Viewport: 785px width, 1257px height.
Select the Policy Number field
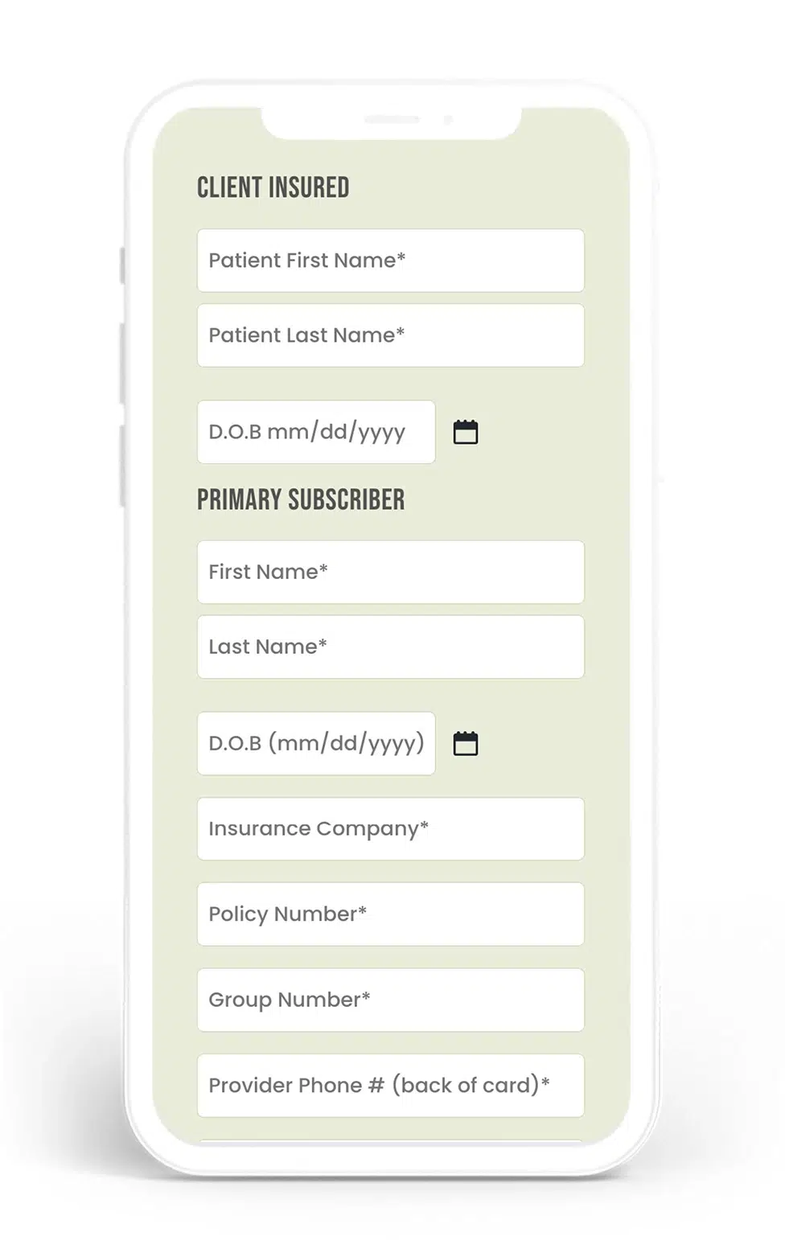[391, 914]
